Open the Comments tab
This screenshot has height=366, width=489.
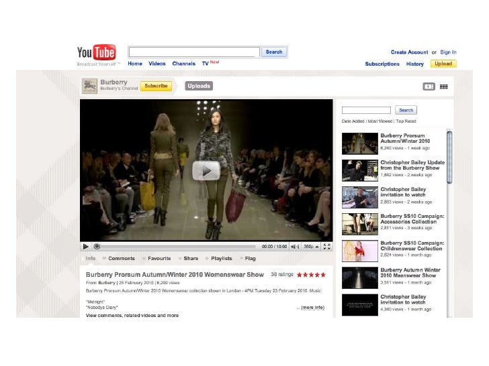122,258
